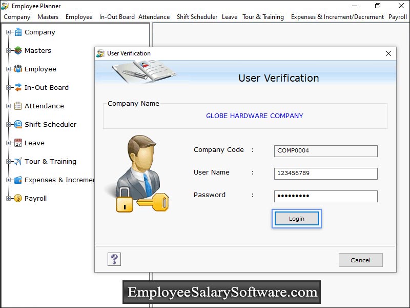Open the help question mark icon

coord(114,259)
